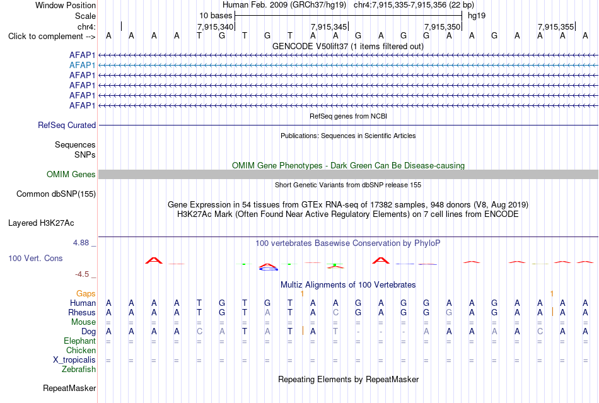The height and width of the screenshot is (403, 599).
Task: Click the 'chr4:7,915,335-7,915,356 (22 bp)' position text
Action: (414, 5)
